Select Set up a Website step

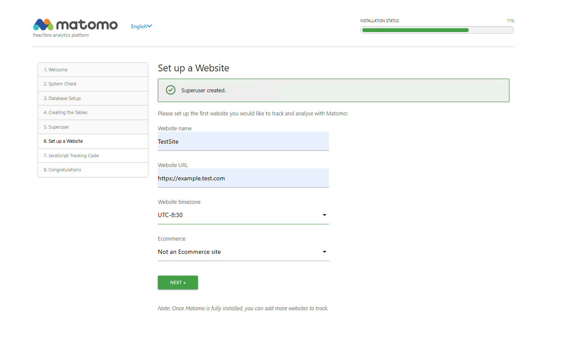point(93,141)
